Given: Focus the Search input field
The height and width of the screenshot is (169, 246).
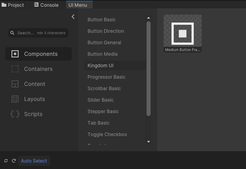Looking at the screenshot, I should pyautogui.click(x=38, y=33).
